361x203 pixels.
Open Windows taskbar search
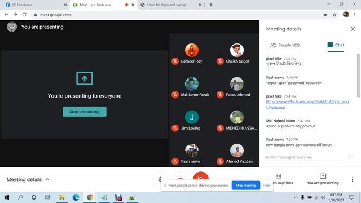tap(20, 197)
